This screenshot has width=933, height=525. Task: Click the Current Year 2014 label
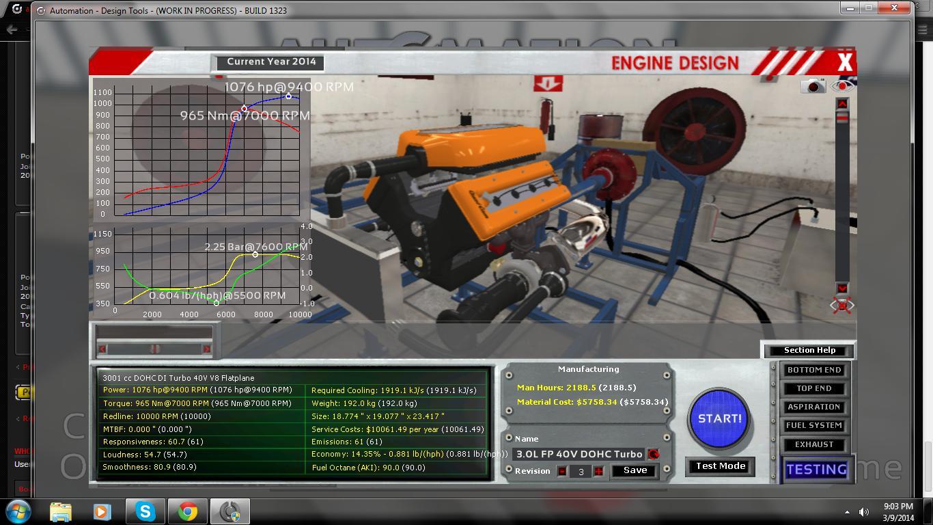pyautogui.click(x=271, y=62)
